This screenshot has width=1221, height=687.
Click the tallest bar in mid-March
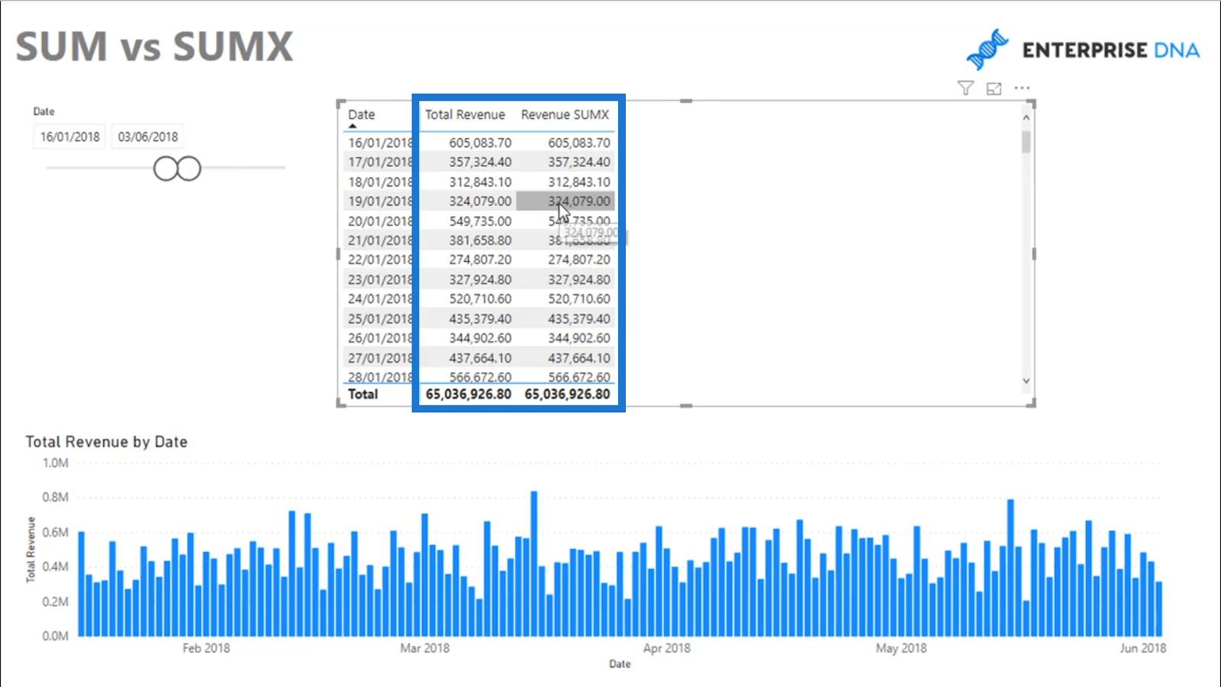[x=534, y=563]
